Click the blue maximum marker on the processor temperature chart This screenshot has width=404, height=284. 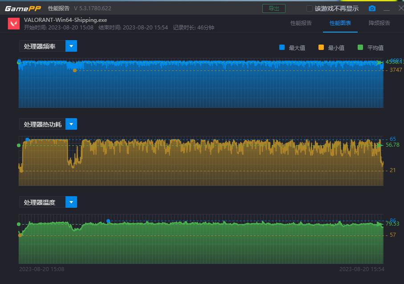tap(108, 221)
